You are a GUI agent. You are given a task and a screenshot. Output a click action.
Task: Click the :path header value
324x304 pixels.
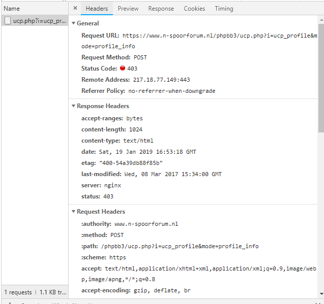coord(180,246)
